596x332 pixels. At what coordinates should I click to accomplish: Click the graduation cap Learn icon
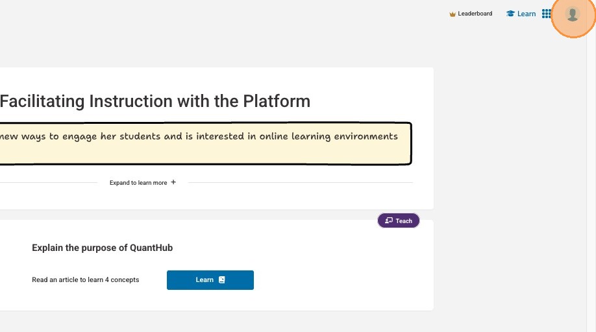pyautogui.click(x=510, y=14)
